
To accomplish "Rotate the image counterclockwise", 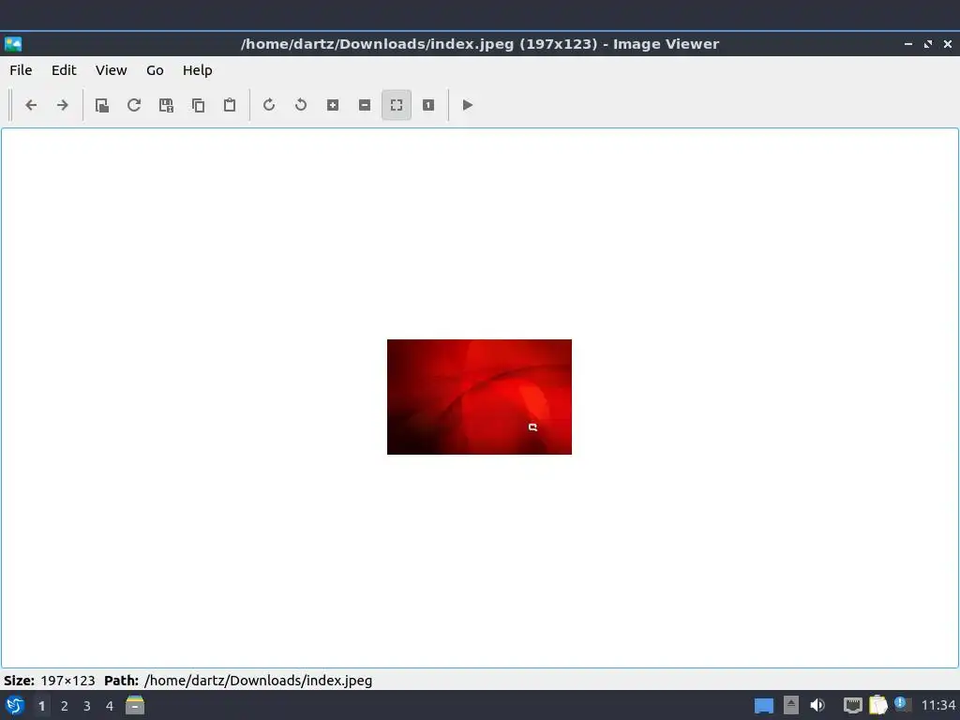I will pyautogui.click(x=301, y=105).
